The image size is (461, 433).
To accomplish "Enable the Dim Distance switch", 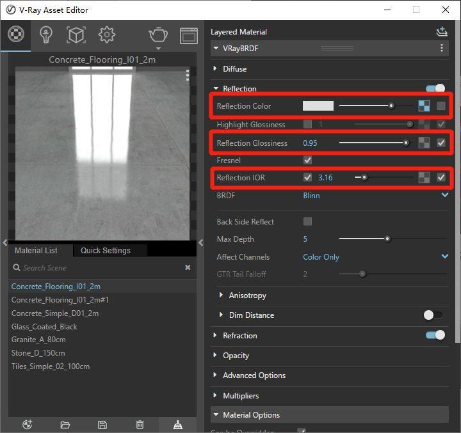I will point(433,315).
